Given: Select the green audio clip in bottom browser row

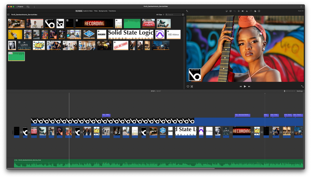Looking at the screenshot, I should [16, 56].
